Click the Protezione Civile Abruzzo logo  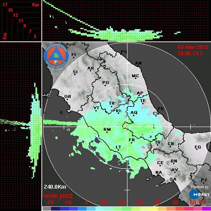56,56
